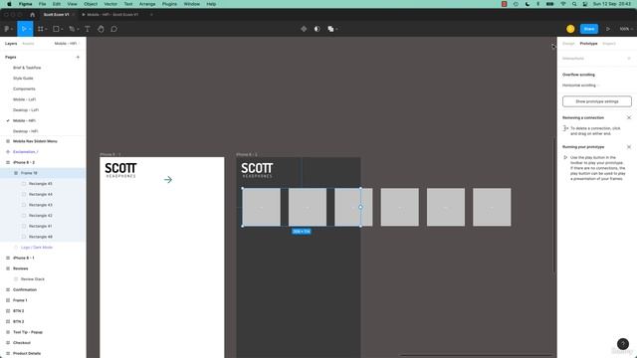The width and height of the screenshot is (637, 358).
Task: Click the user avatar in toolbar
Action: click(x=570, y=29)
